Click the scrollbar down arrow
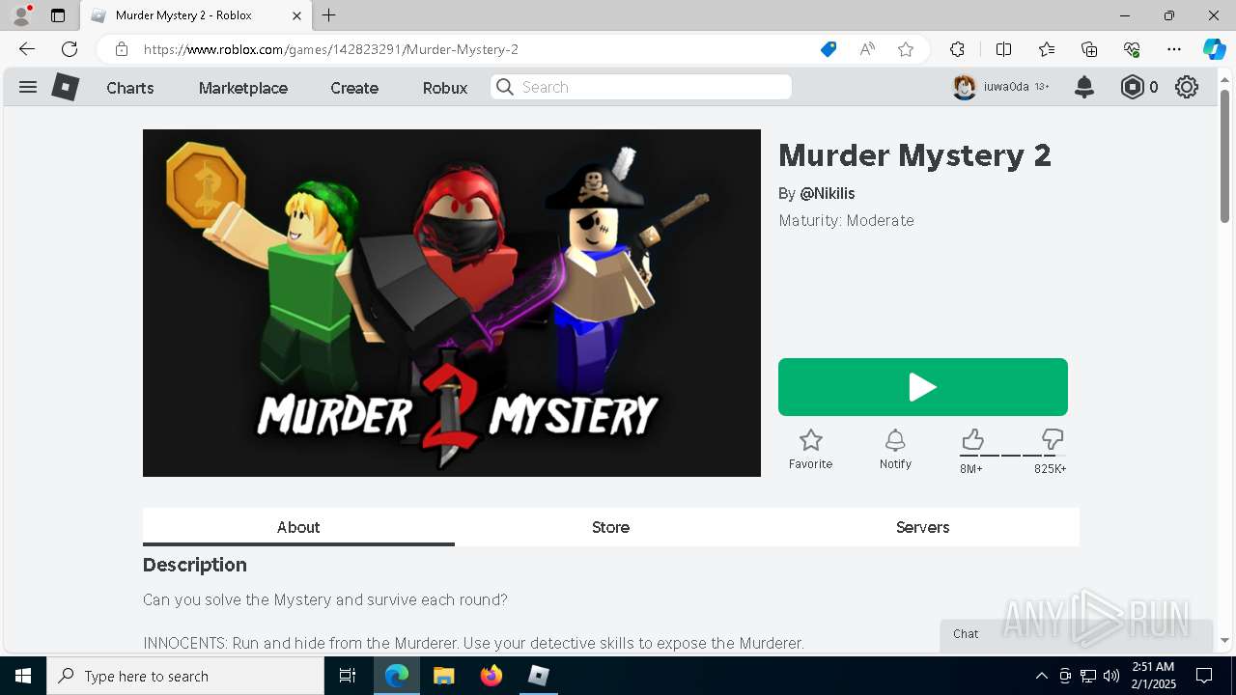Viewport: 1236px width, 695px height. point(1224,641)
